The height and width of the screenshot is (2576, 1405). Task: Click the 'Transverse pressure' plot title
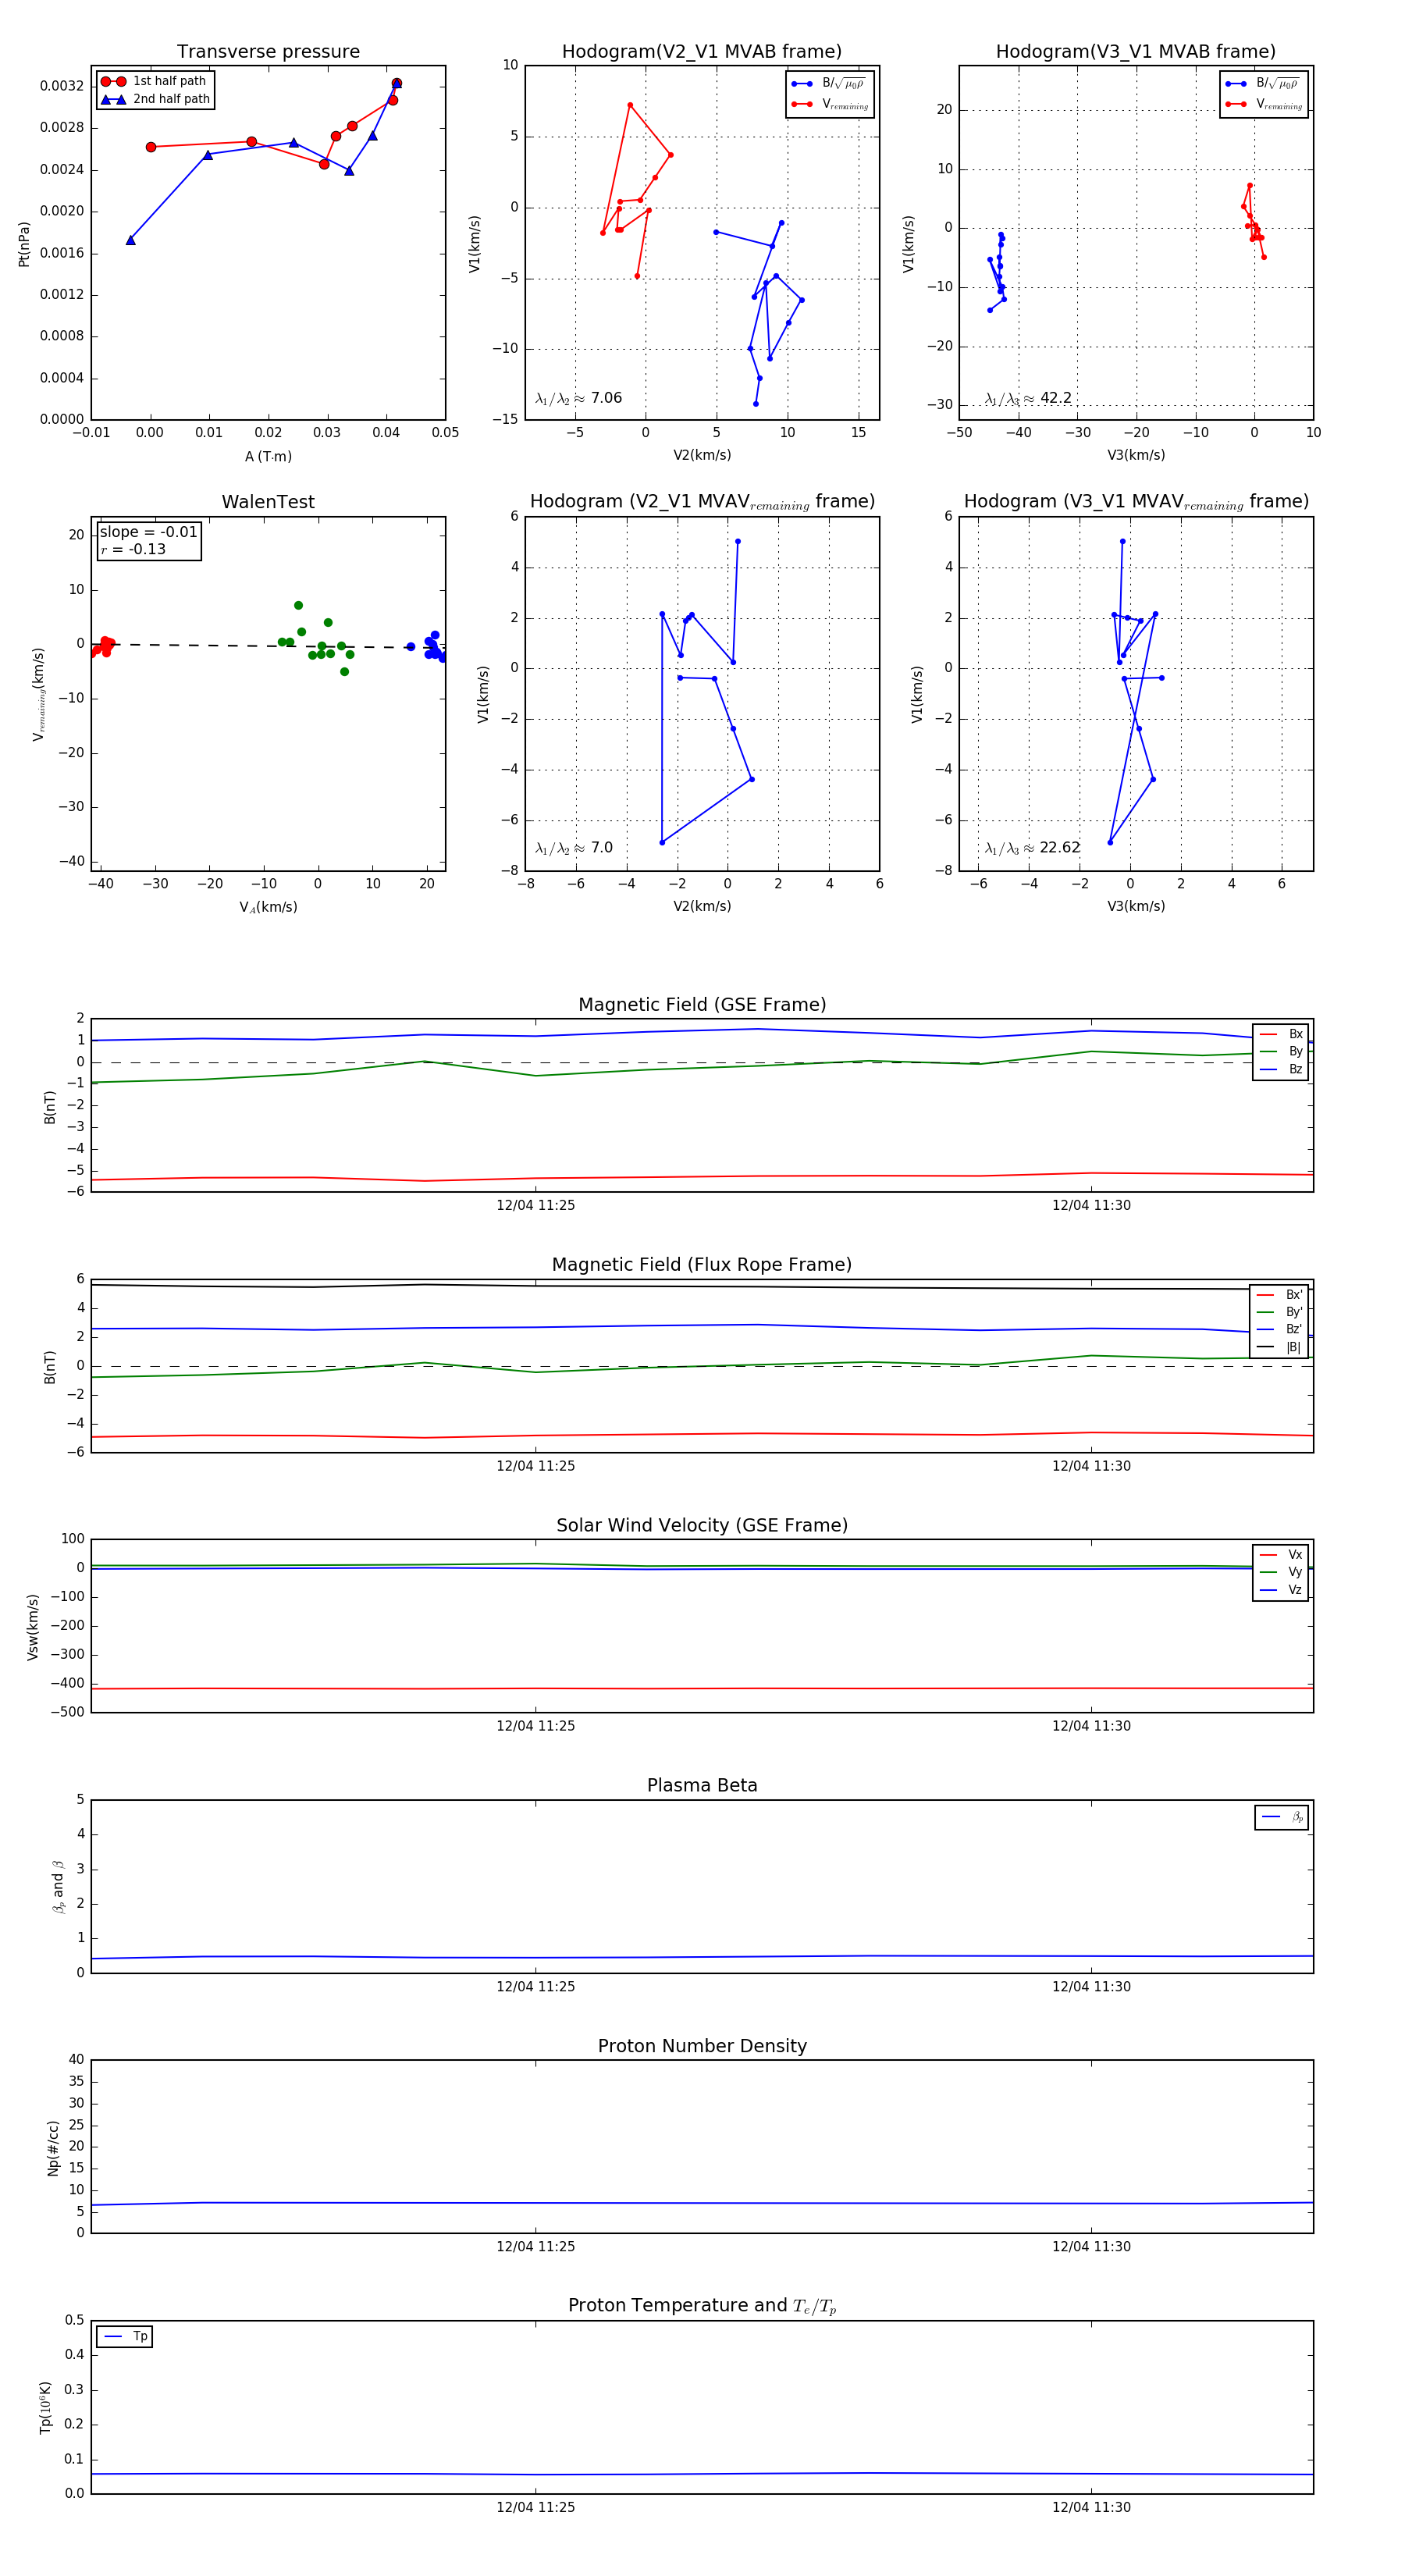[x=268, y=51]
